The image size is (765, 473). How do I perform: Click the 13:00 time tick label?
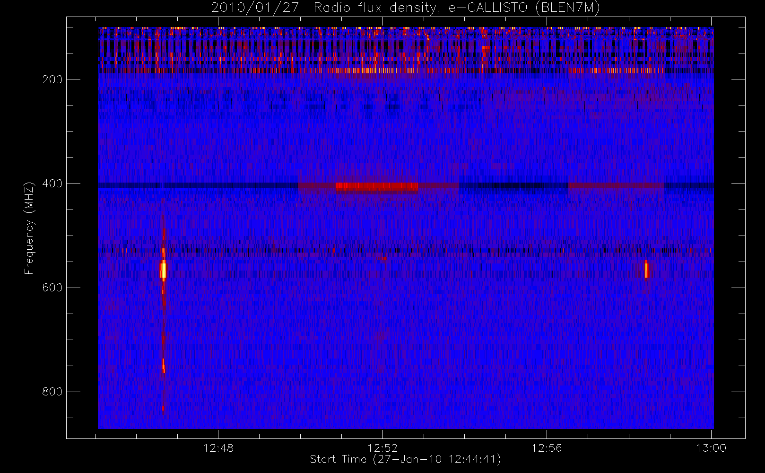click(711, 448)
